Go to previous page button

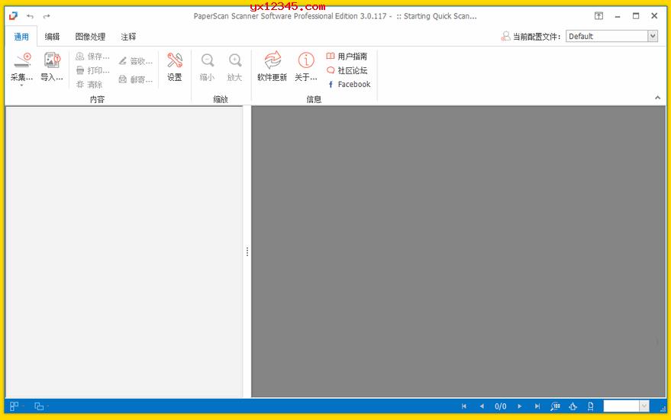point(482,405)
